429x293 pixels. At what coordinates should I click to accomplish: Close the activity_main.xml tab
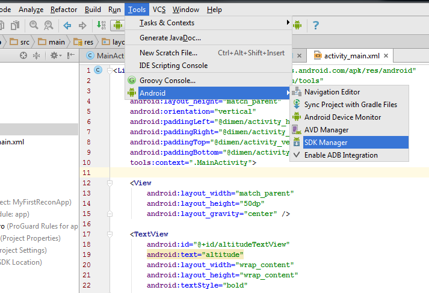pos(386,56)
